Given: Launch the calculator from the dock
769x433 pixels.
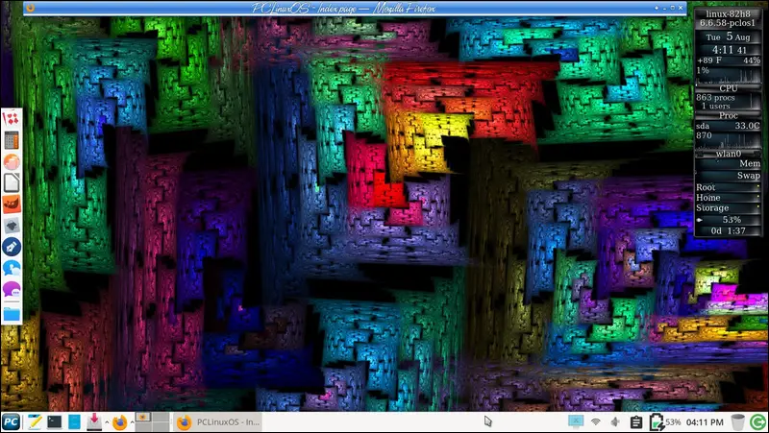Looking at the screenshot, I should [x=12, y=140].
